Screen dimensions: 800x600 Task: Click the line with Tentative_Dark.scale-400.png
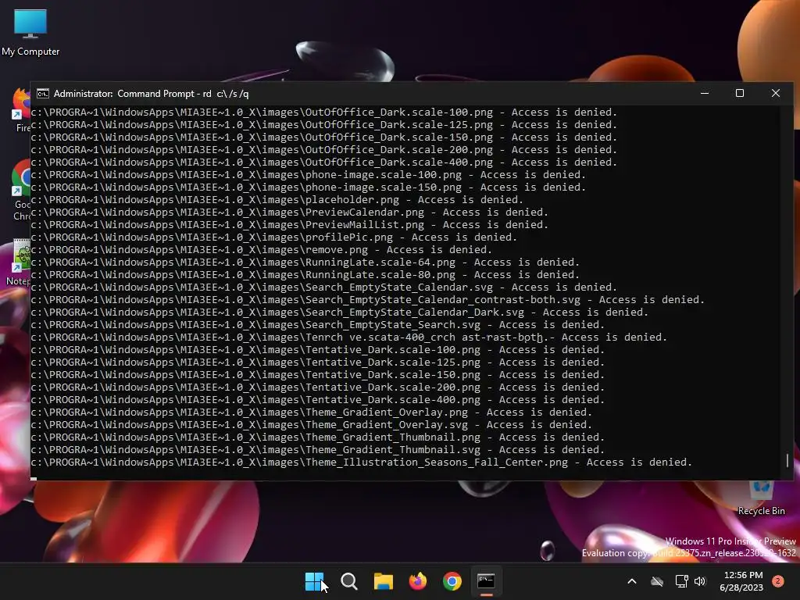tap(317, 399)
